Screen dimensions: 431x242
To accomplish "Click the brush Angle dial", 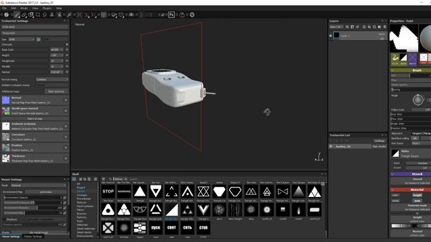I will tap(418, 99).
